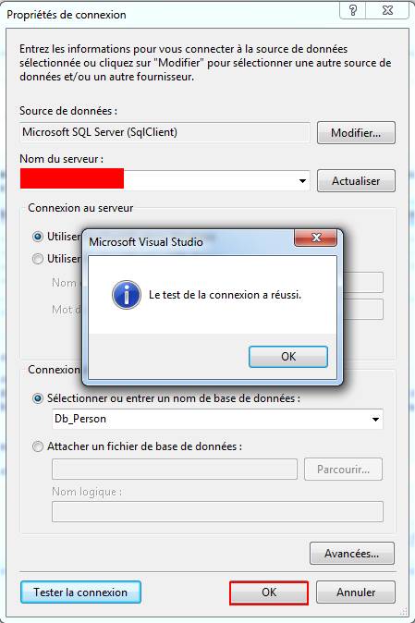
Task: Close the Microsoft Visual Studio message box
Action: click(x=316, y=238)
